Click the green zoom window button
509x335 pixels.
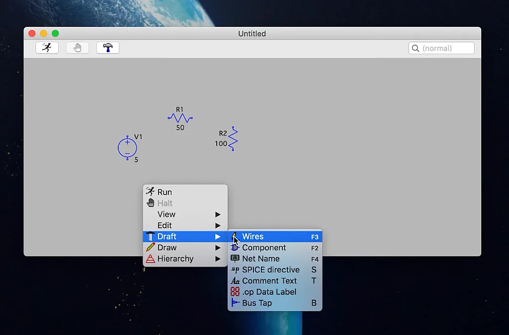click(x=55, y=33)
